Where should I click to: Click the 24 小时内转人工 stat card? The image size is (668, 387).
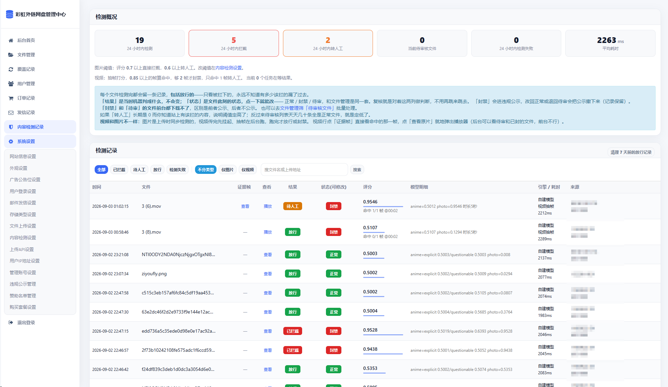[x=328, y=43]
